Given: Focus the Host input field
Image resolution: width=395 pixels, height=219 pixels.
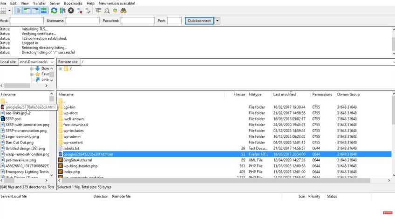Looking at the screenshot, I should click(27, 21).
